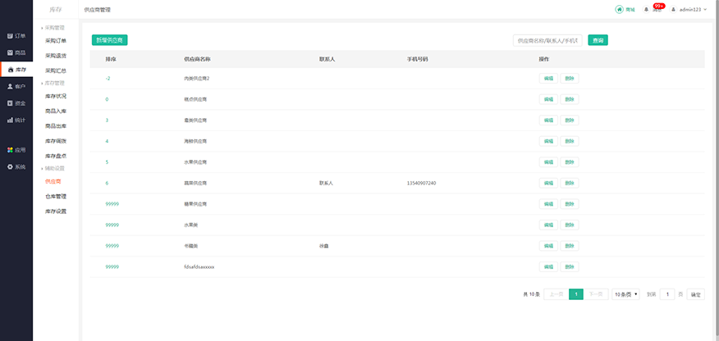Focus the supplier name search input field
This screenshot has width=719, height=341.
(547, 40)
